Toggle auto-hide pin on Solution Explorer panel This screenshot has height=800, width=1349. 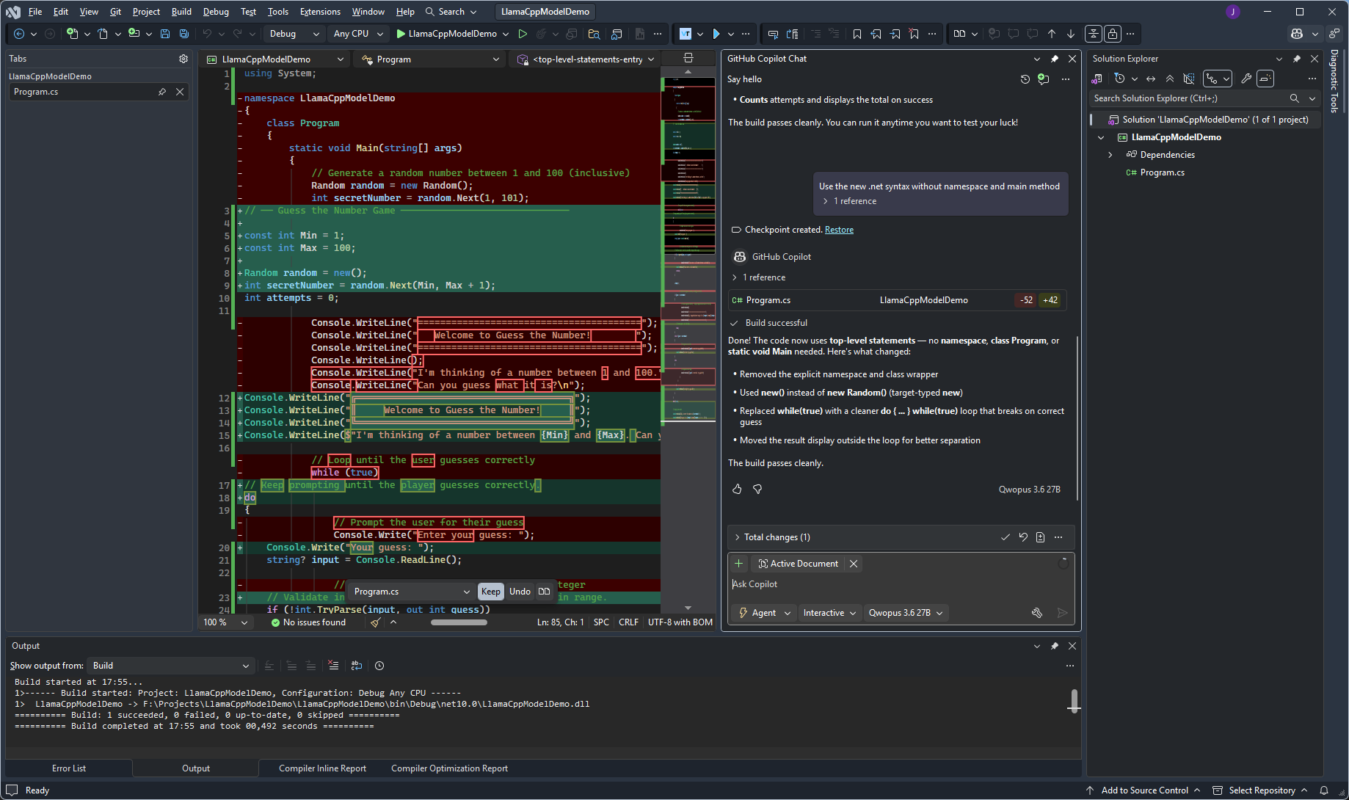pos(1297,59)
